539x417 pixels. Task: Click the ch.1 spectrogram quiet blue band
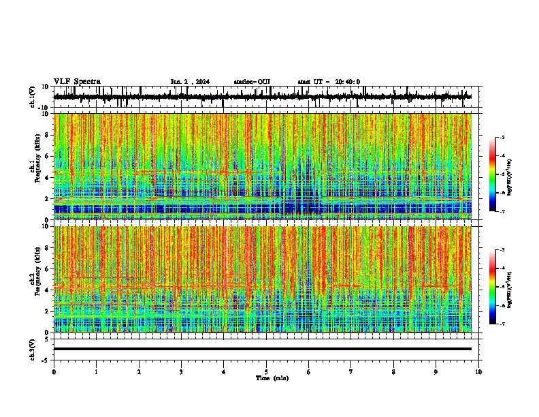pos(262,208)
